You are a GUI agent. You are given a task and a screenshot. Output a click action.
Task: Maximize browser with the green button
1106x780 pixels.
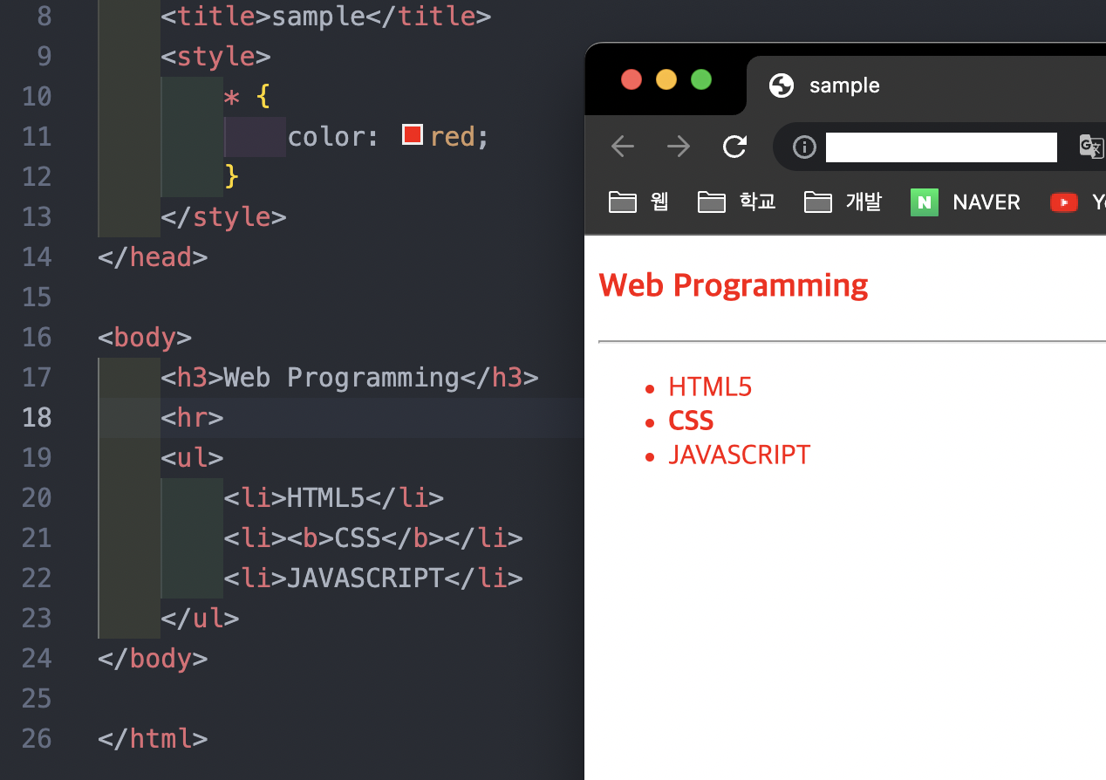701,79
